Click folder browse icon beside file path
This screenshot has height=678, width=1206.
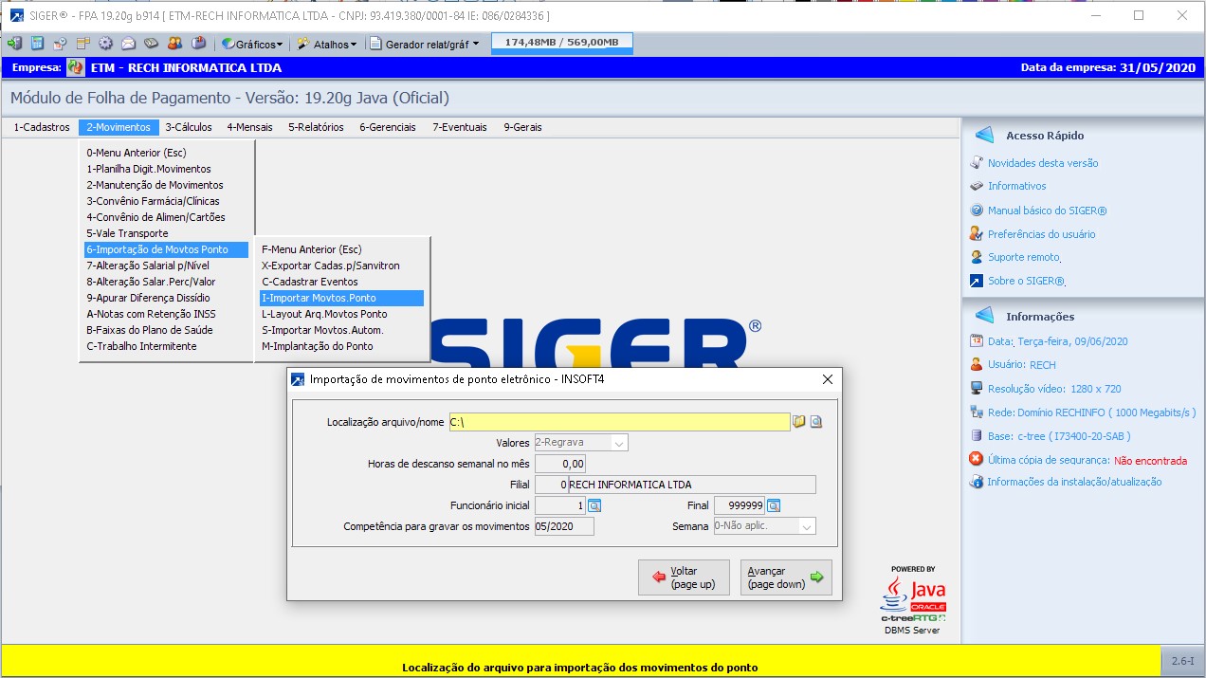point(799,422)
